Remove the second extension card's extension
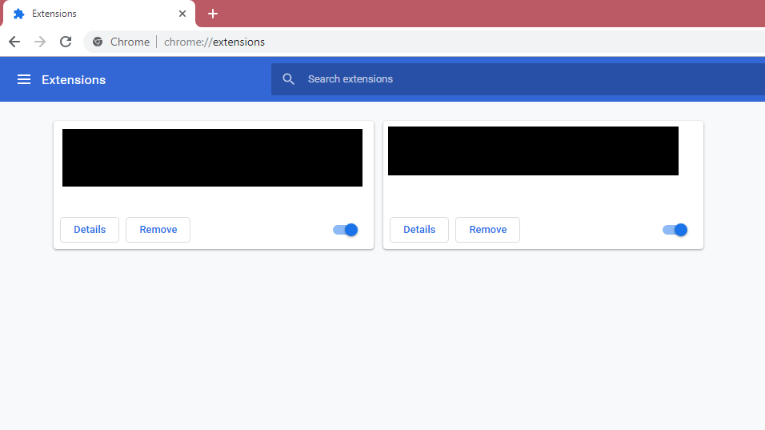The height and width of the screenshot is (430, 765). [487, 230]
